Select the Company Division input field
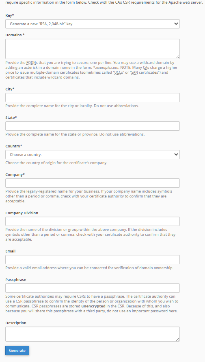The height and width of the screenshot is (362, 205). (x=93, y=221)
